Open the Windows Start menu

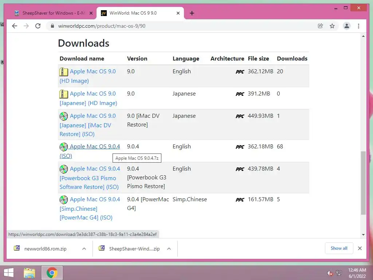coord(9,273)
